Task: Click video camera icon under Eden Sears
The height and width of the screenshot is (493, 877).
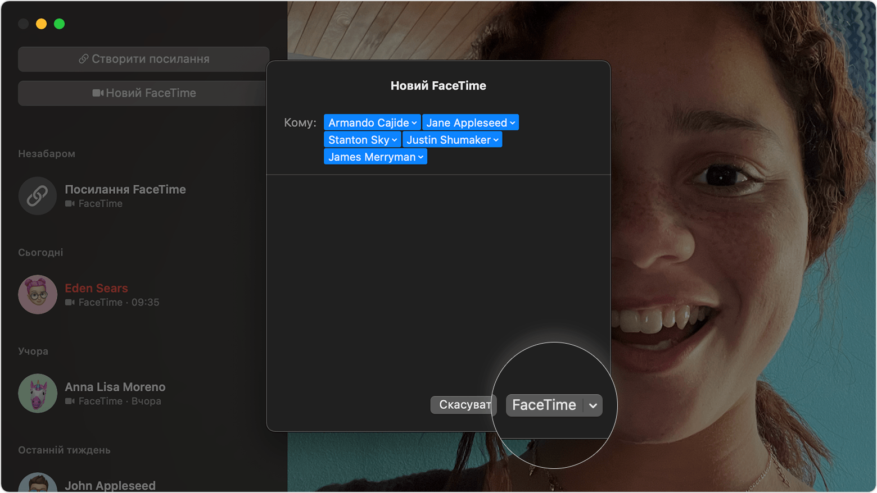Action: pyautogui.click(x=70, y=303)
